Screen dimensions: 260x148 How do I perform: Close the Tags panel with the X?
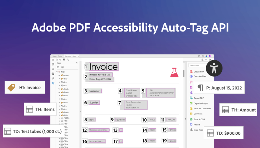pos(77,63)
